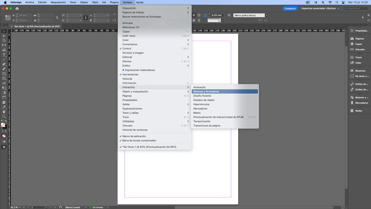Screen dimensions: 371x209
Task: Toggle Barra de tareas contextuales
Action: tap(155, 140)
